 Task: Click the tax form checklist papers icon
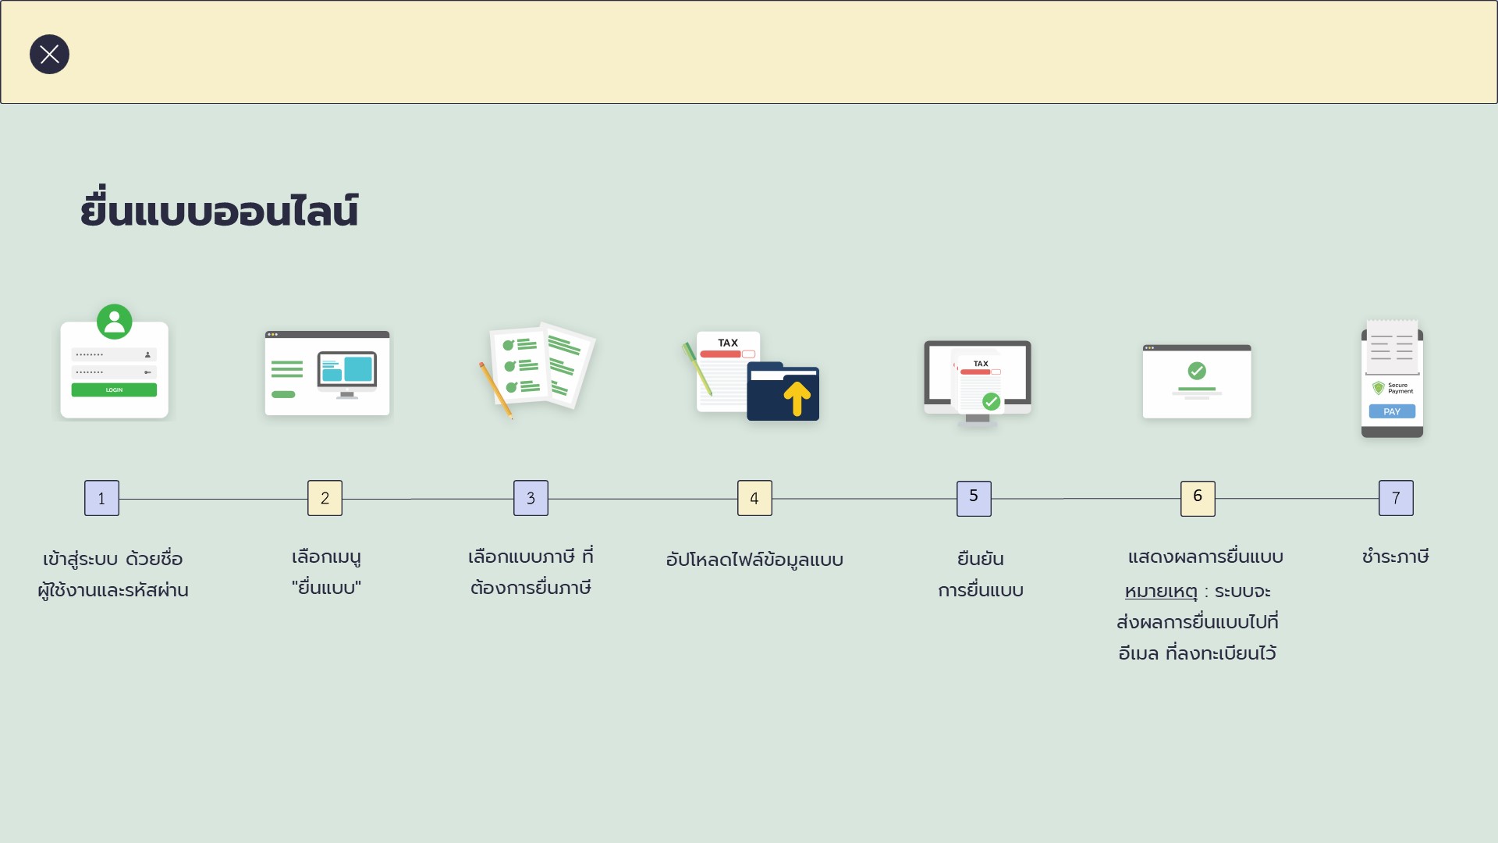point(537,370)
